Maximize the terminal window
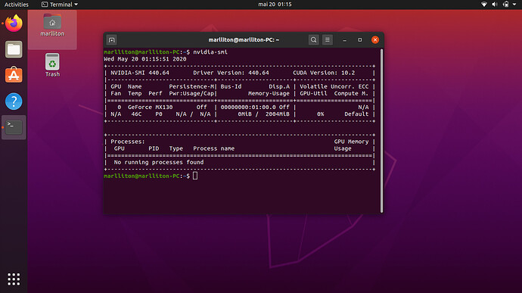The width and height of the screenshot is (522, 293). click(360, 40)
